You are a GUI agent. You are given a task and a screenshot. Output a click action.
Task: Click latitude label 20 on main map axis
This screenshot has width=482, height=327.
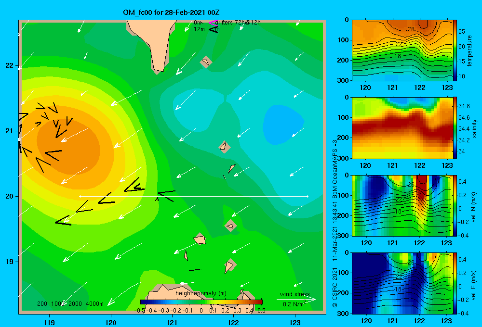(x=10, y=196)
